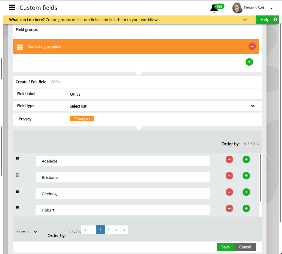Click the Help question mark icon
This screenshot has height=254, width=282.
pos(275,19)
